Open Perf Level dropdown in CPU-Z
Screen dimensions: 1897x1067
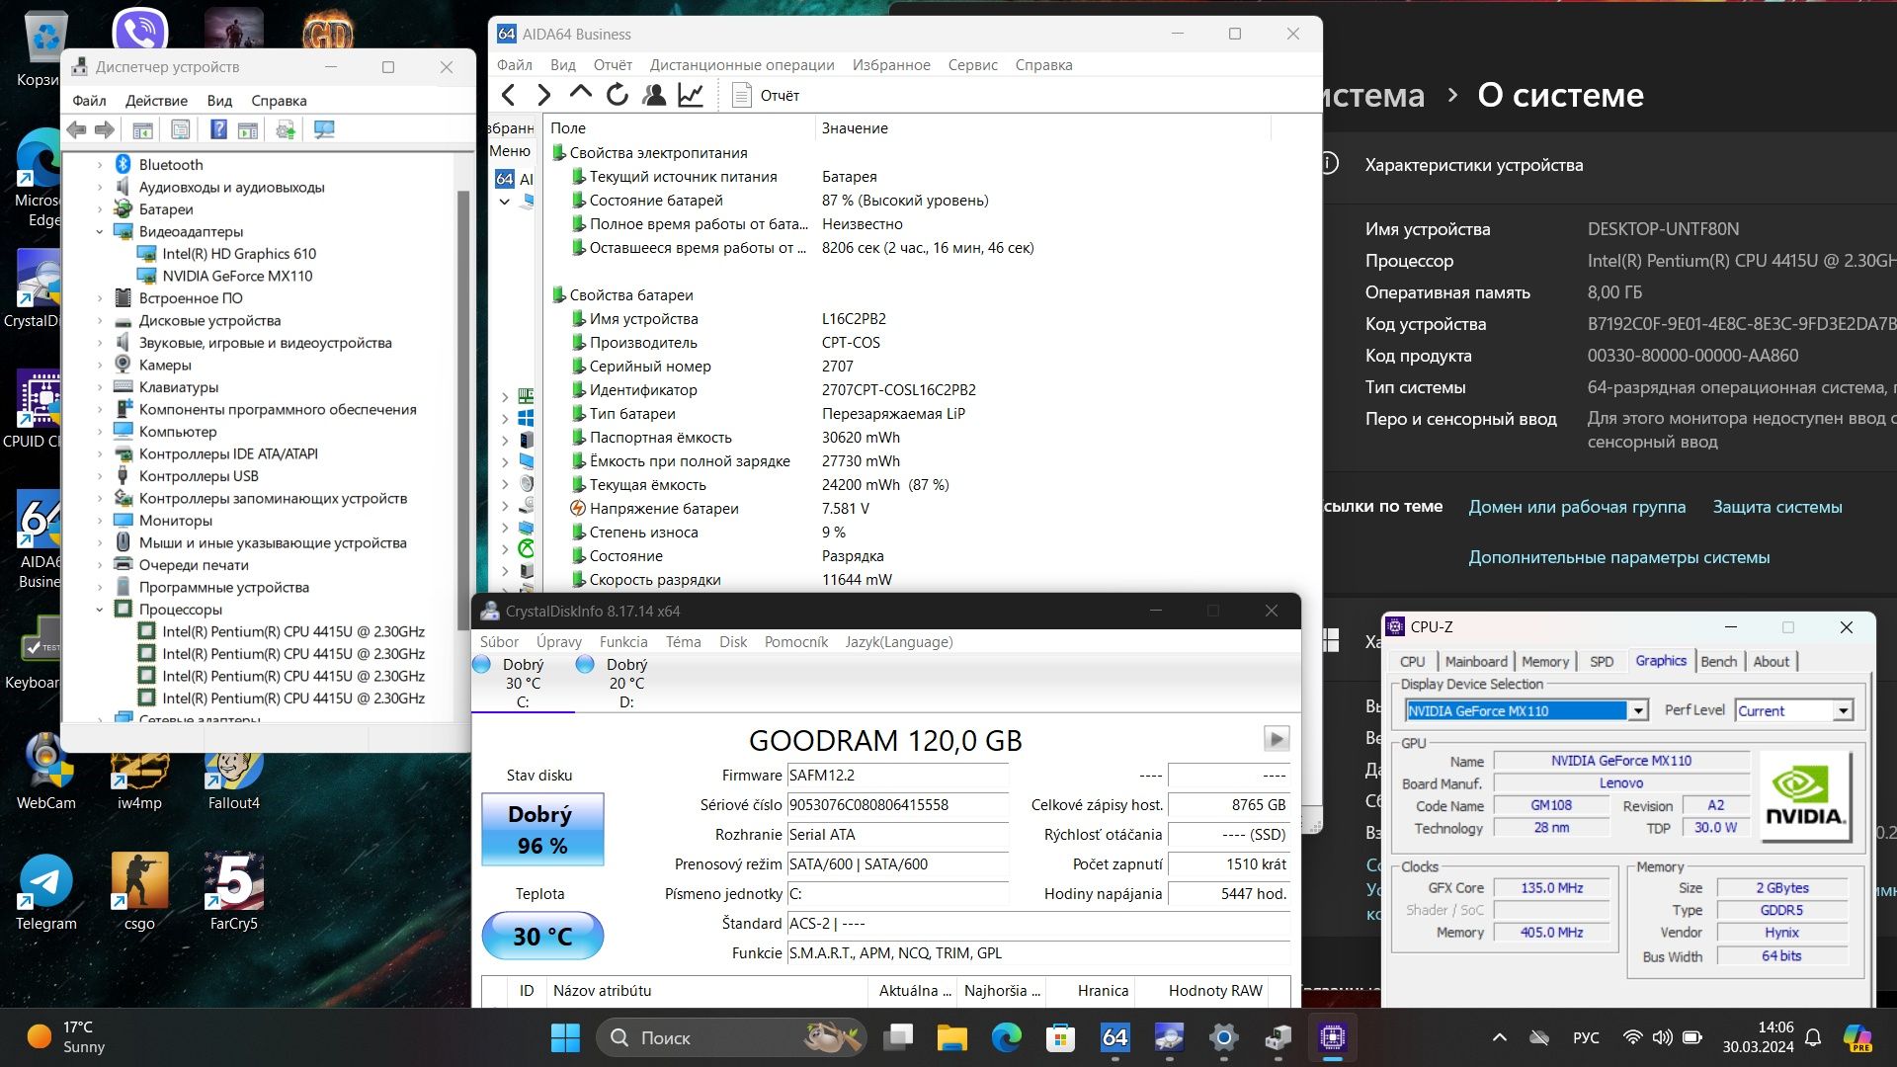point(1843,710)
